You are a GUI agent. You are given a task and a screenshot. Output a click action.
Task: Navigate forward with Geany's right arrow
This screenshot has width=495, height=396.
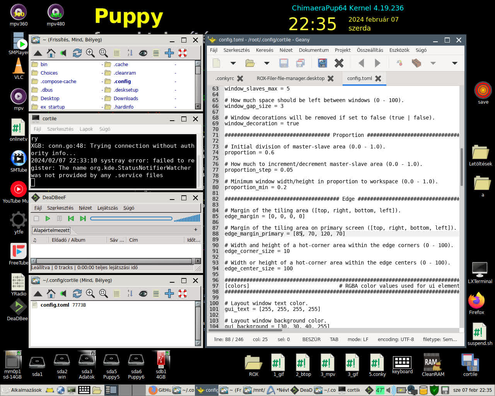[377, 63]
